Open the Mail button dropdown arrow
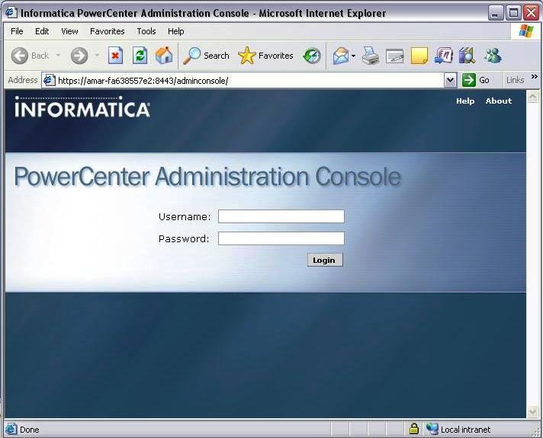543x438 pixels. coord(353,56)
